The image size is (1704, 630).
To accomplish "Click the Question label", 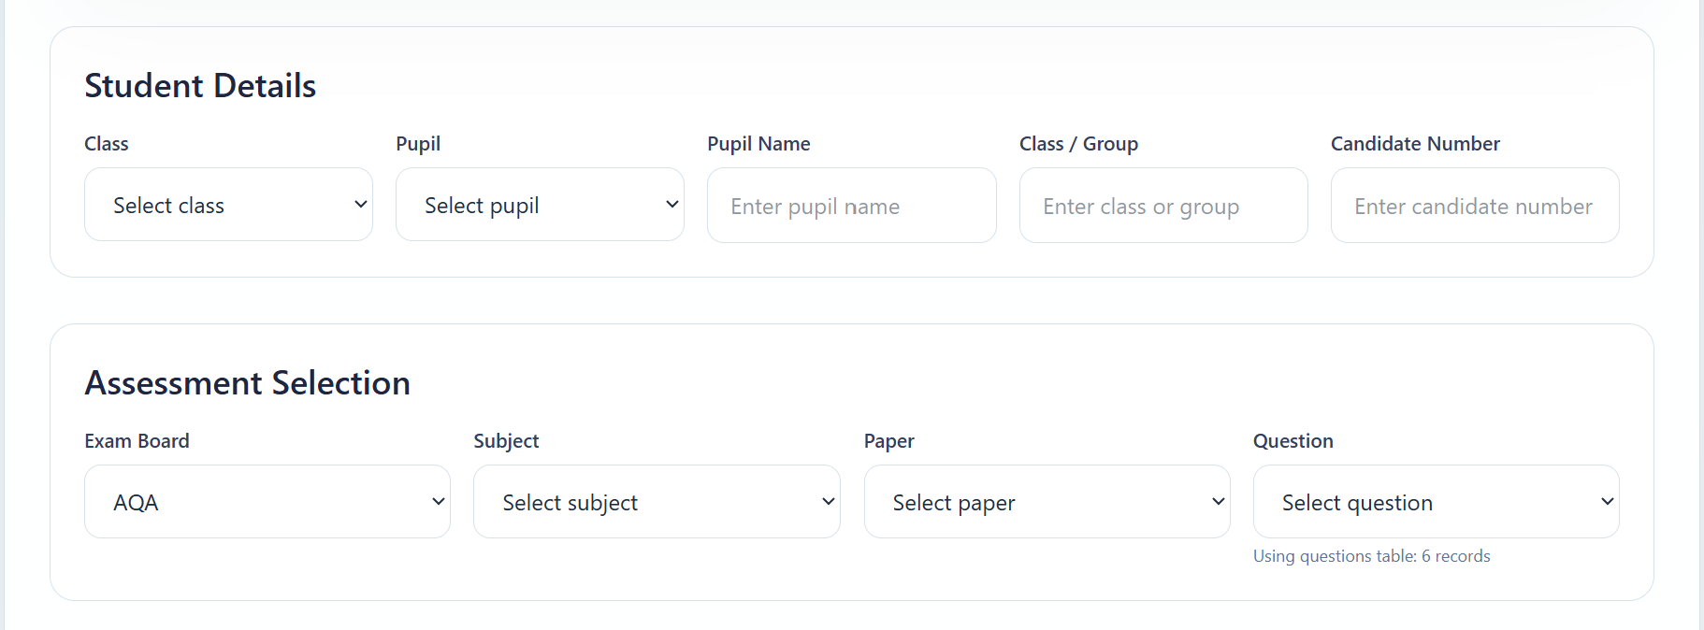I will 1292,441.
